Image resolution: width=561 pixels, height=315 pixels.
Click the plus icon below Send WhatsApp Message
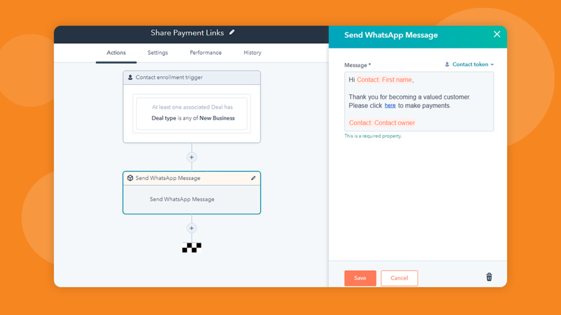pyautogui.click(x=191, y=228)
